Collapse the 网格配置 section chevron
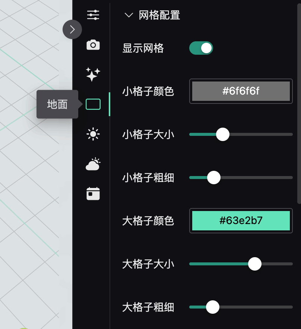 pyautogui.click(x=129, y=15)
